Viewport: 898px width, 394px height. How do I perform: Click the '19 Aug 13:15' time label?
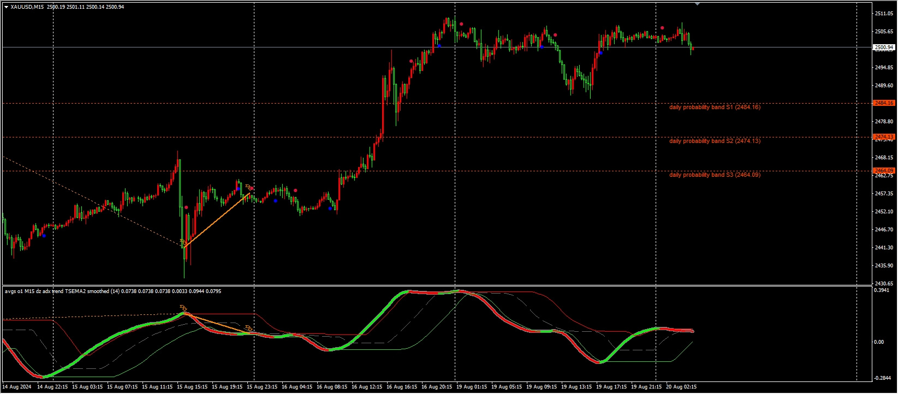(576, 387)
